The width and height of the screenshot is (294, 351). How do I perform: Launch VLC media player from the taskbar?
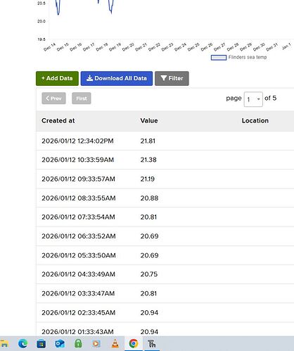point(115,344)
